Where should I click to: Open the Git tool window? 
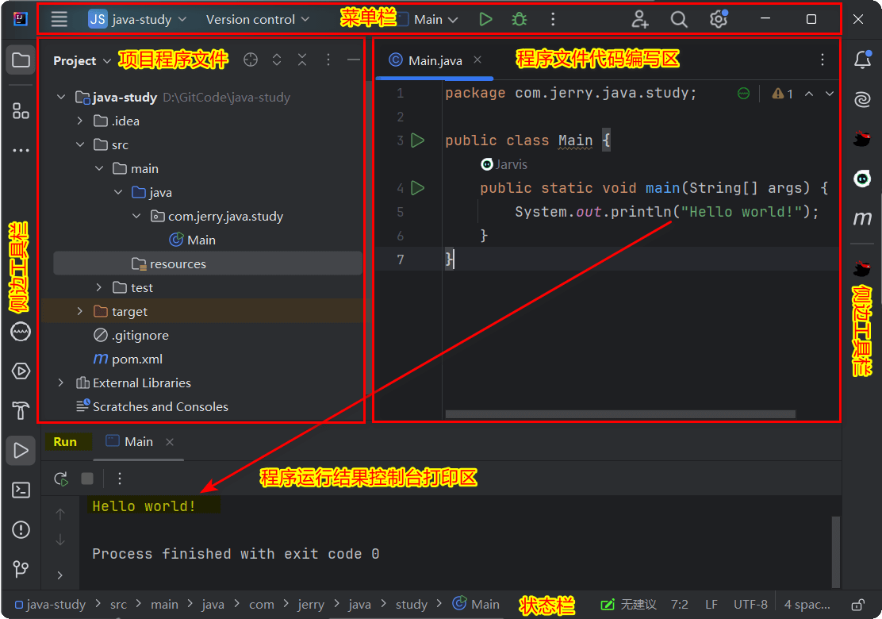pyautogui.click(x=21, y=569)
